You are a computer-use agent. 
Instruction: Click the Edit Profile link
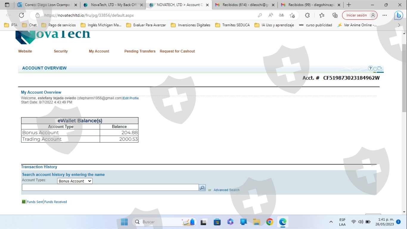click(131, 98)
